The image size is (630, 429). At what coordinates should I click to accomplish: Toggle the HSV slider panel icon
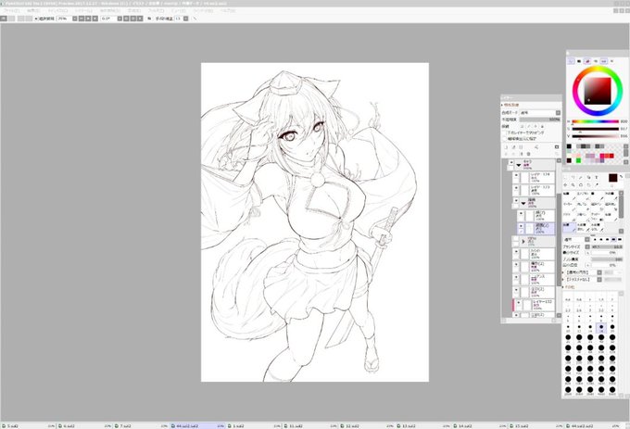(x=587, y=60)
